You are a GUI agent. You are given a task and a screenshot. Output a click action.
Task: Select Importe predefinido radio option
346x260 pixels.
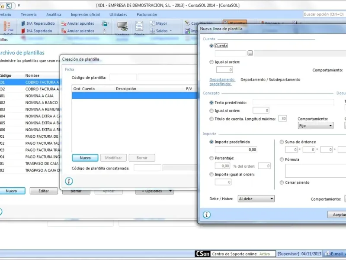211,142
